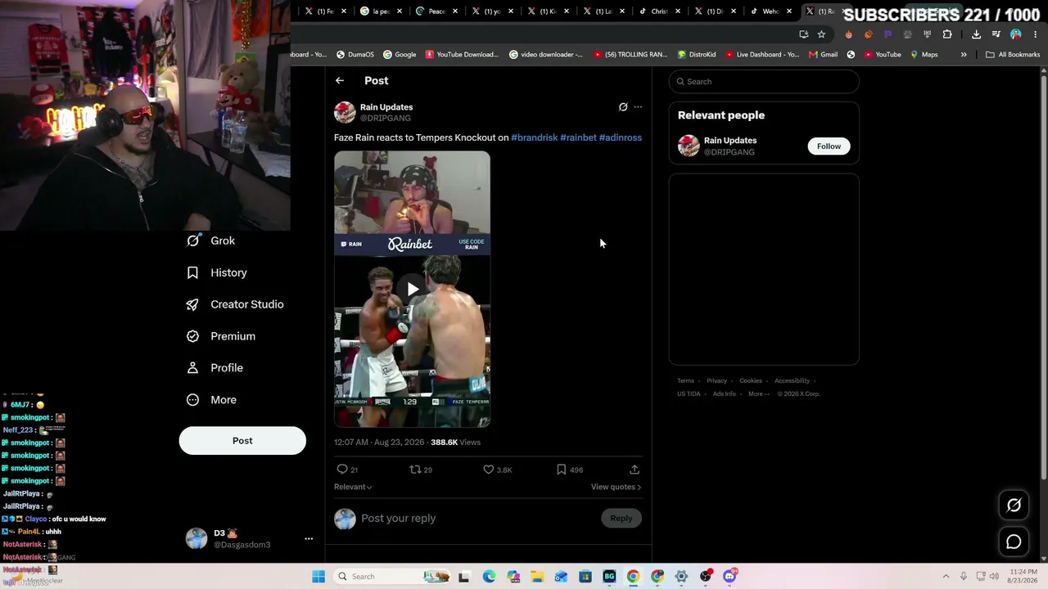Open the YouTube Downloader bookmark

click(x=462, y=55)
